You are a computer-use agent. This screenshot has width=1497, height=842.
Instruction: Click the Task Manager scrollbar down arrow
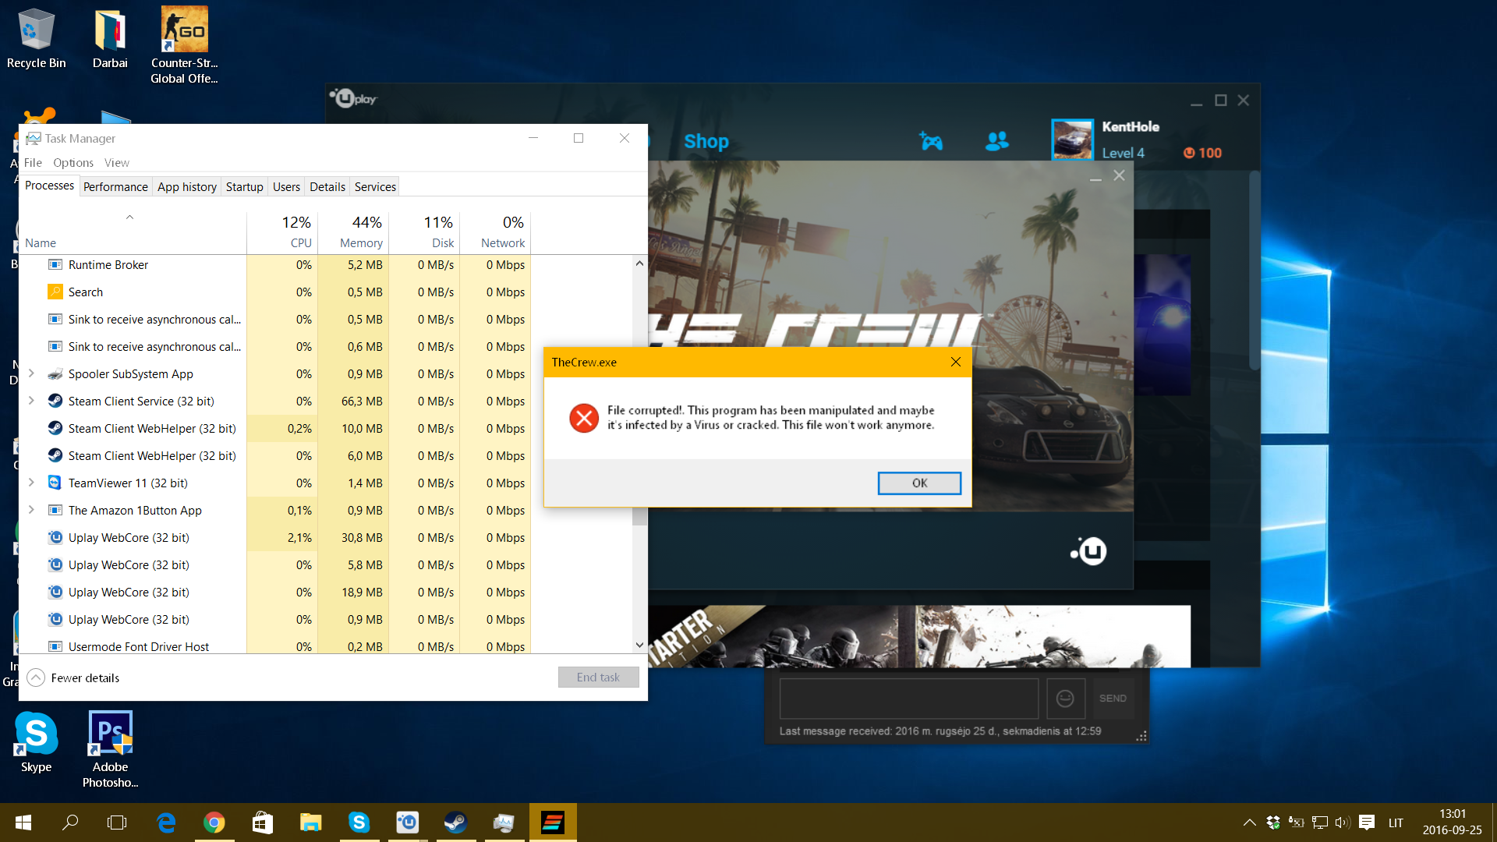[x=639, y=645]
